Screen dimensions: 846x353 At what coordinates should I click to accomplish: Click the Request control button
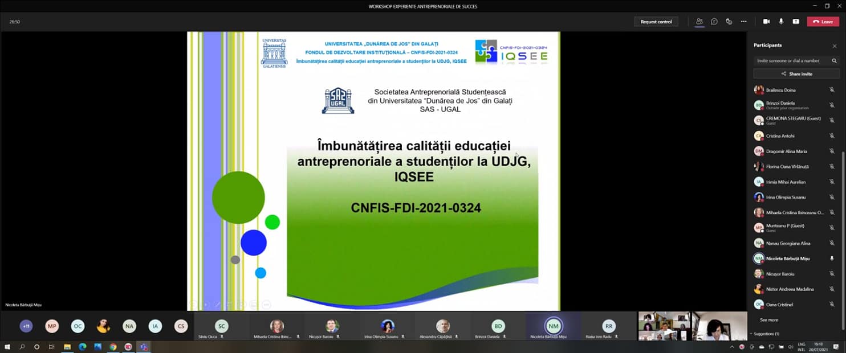tap(656, 22)
